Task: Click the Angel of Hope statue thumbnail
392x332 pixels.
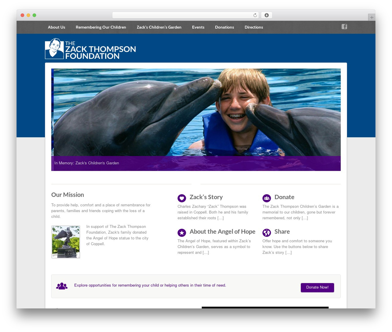Action: (x=66, y=242)
